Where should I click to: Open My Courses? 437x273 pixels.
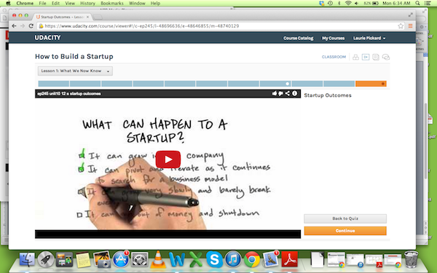coord(334,38)
